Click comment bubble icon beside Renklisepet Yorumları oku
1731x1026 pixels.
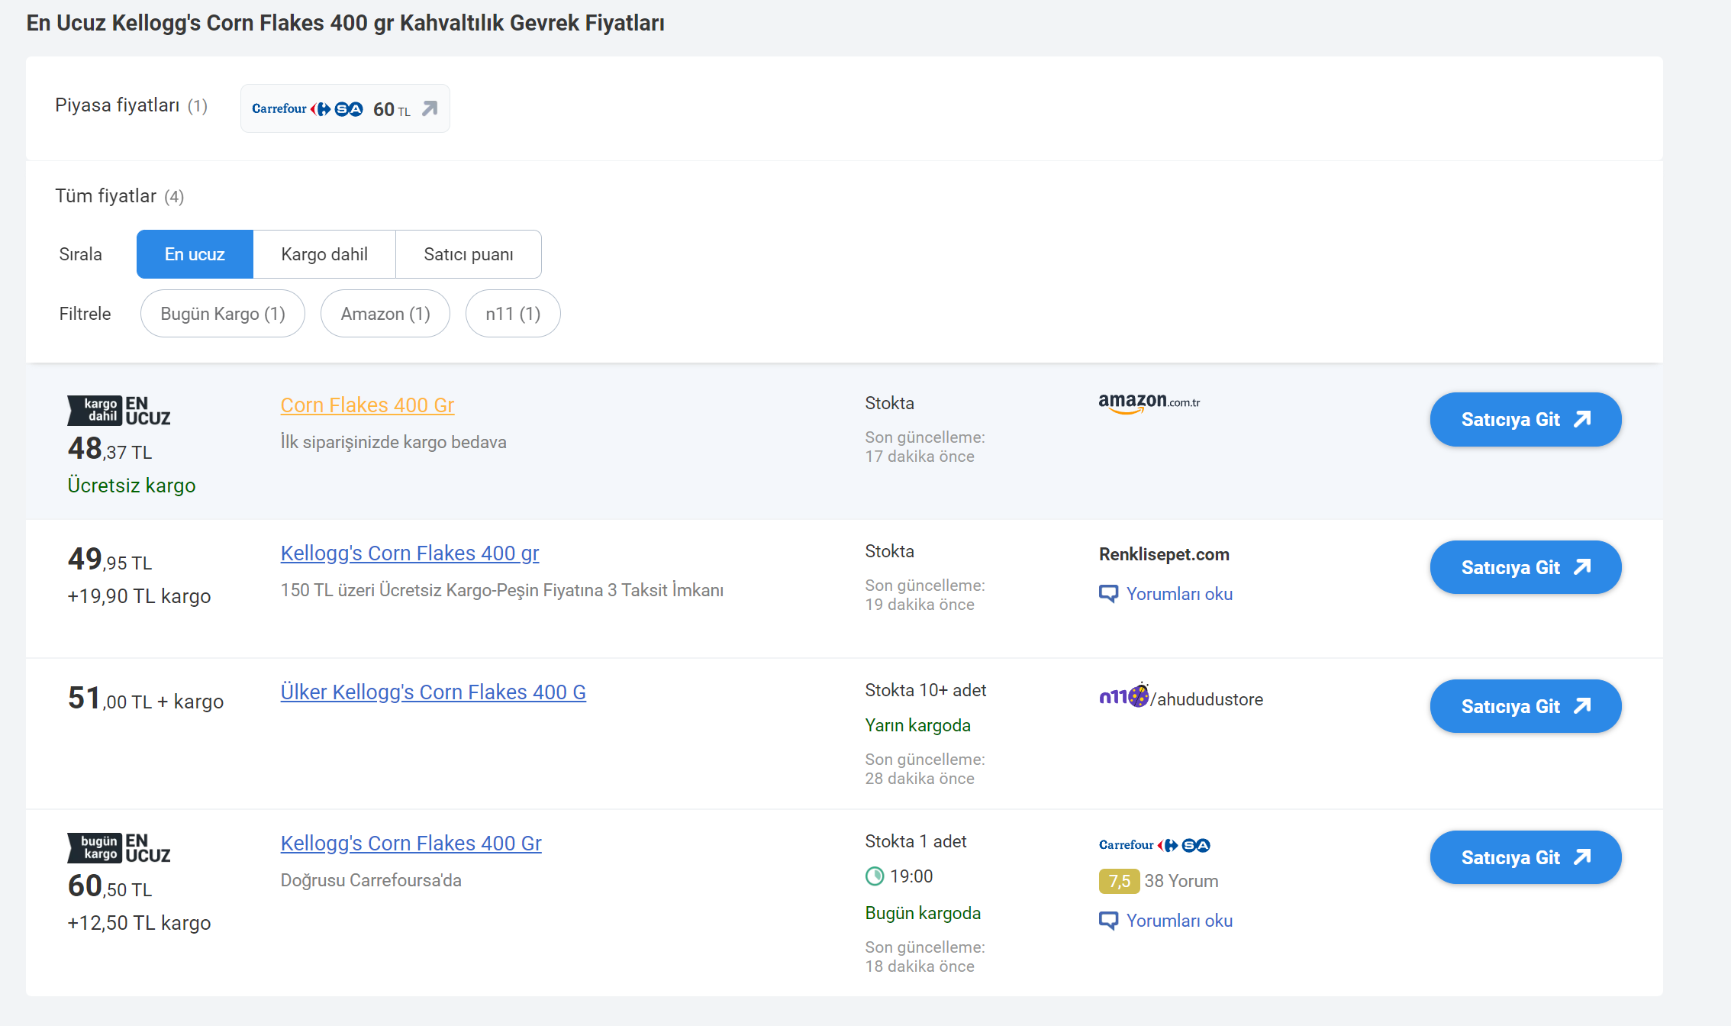tap(1108, 594)
